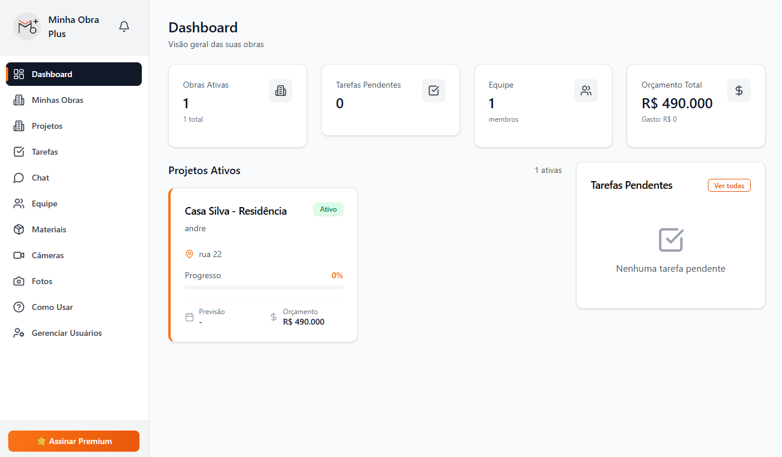Screen dimensions: 782x457
Task: Open the Minhas Obras building icon
Action: (18, 100)
